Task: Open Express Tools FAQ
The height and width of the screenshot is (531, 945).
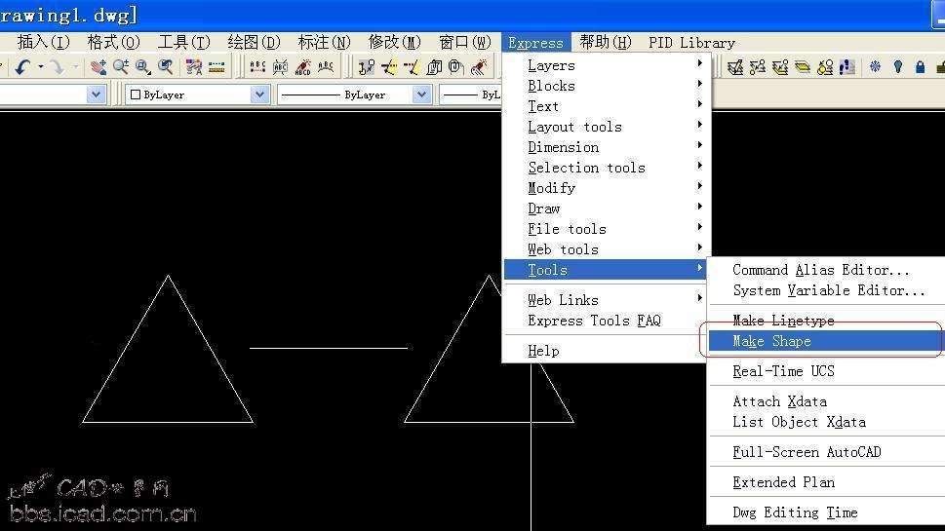Action: [594, 321]
